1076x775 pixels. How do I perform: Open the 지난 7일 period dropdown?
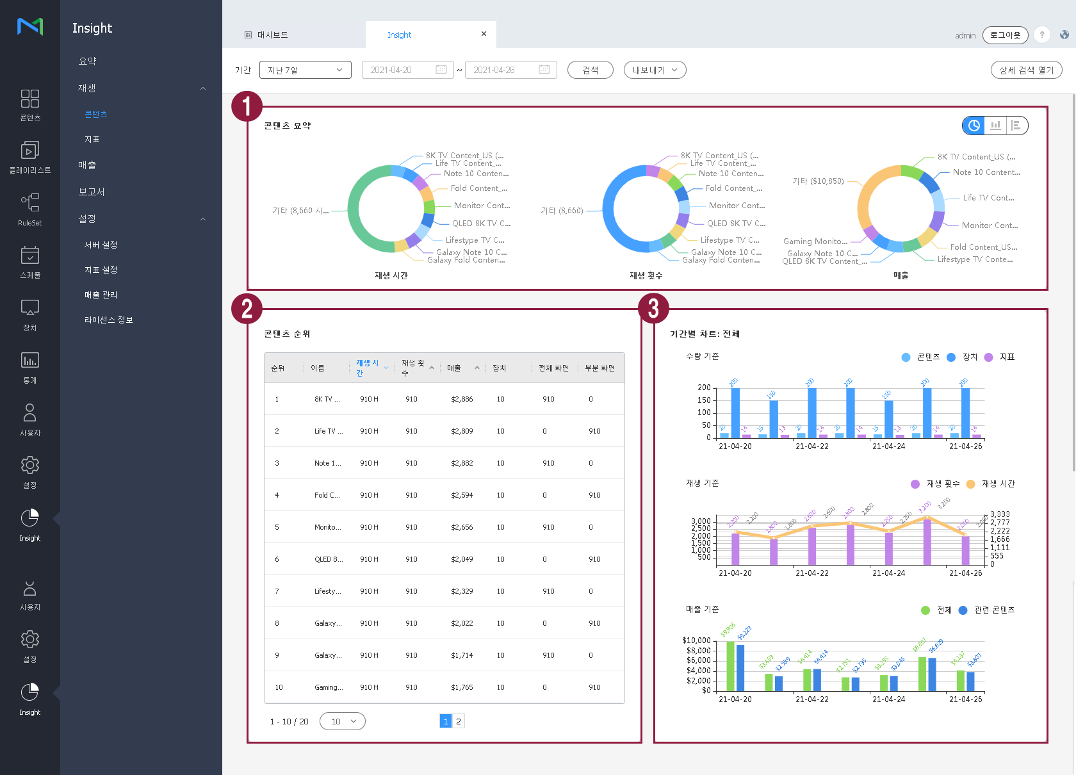[305, 70]
